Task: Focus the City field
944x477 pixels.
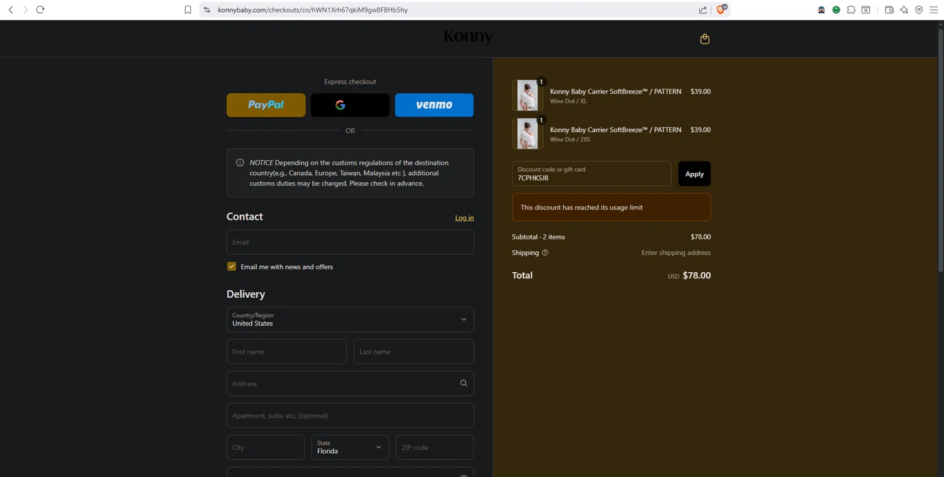Action: pyautogui.click(x=266, y=447)
